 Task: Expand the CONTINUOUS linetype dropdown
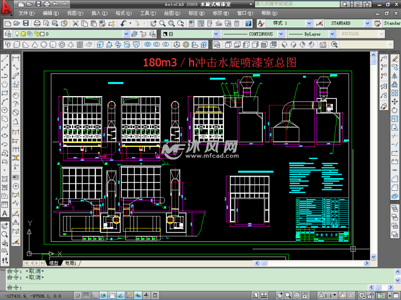(281, 34)
